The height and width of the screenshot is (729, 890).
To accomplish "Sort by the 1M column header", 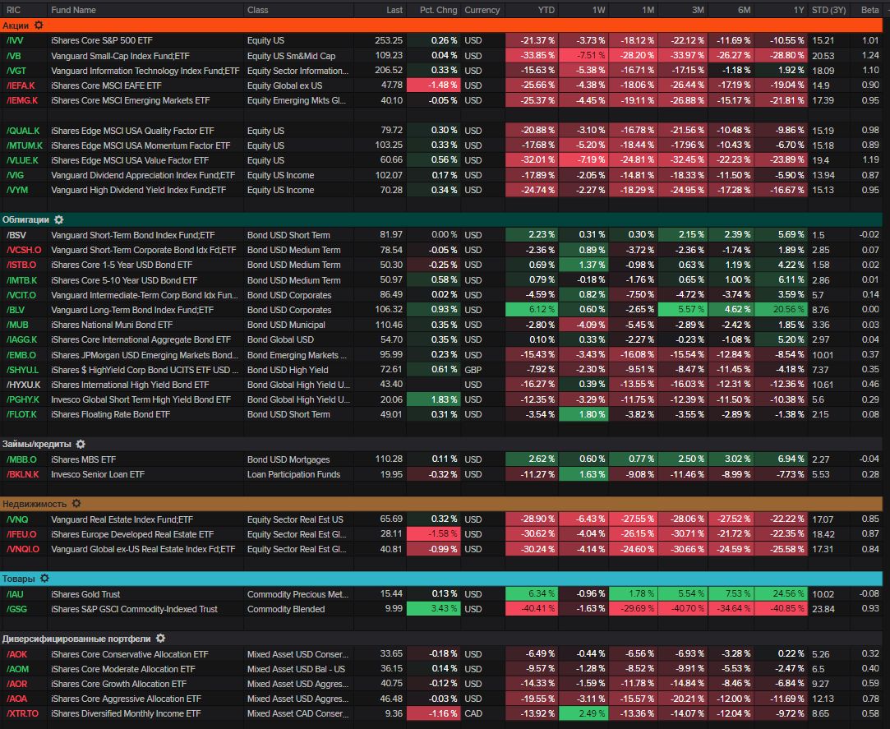I will pos(648,10).
